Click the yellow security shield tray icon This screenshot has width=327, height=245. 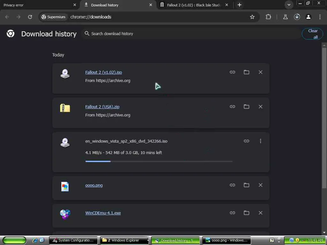(x=297, y=240)
